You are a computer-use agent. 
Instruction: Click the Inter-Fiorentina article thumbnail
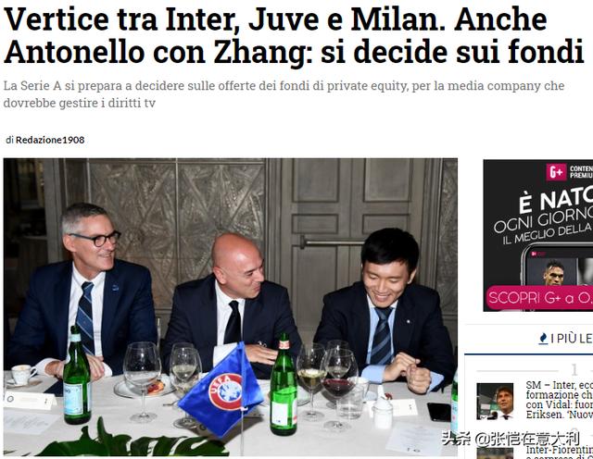coord(495,453)
